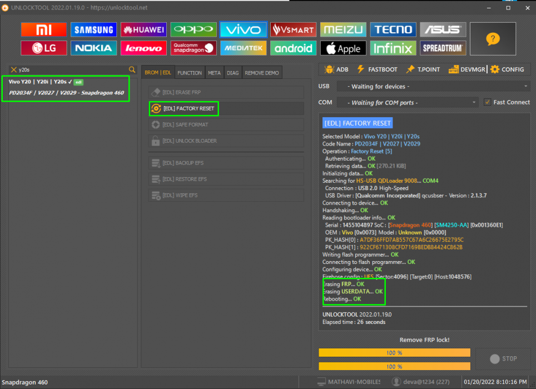Open the Oppo brand icon
This screenshot has width=536, height=389.
pos(193,29)
